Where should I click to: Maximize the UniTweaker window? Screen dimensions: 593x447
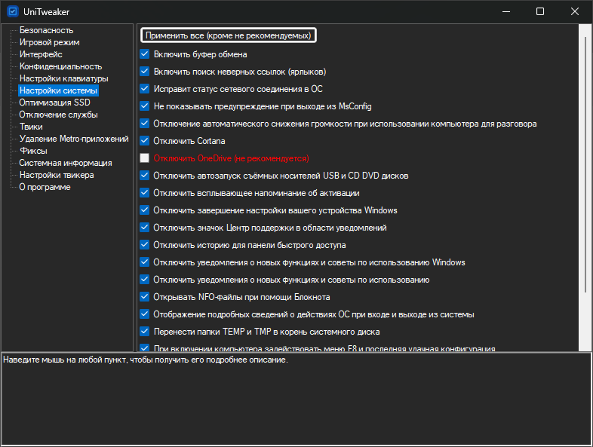coord(540,11)
